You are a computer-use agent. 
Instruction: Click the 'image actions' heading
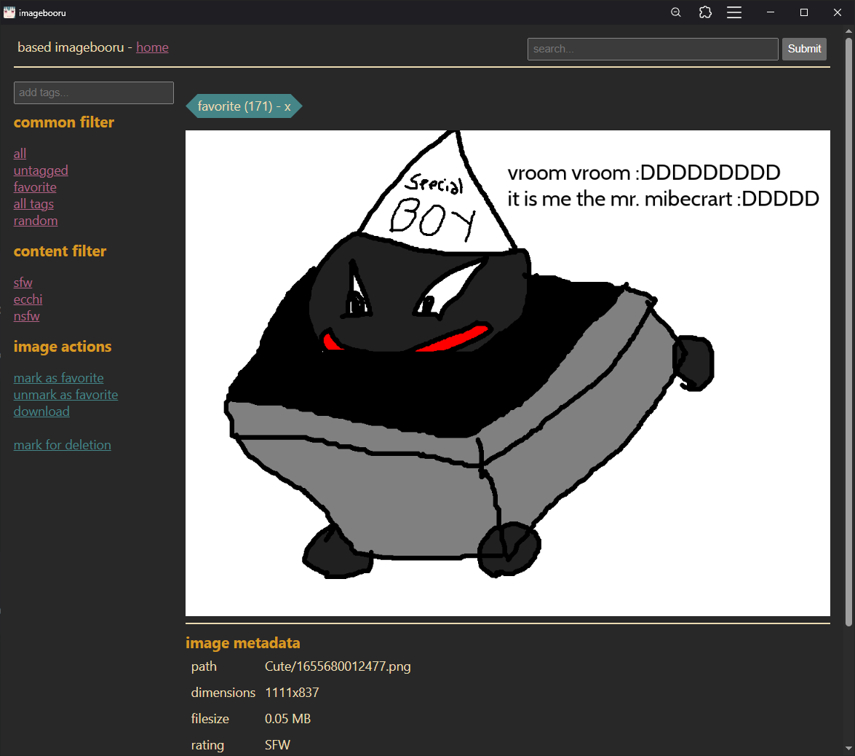[63, 347]
